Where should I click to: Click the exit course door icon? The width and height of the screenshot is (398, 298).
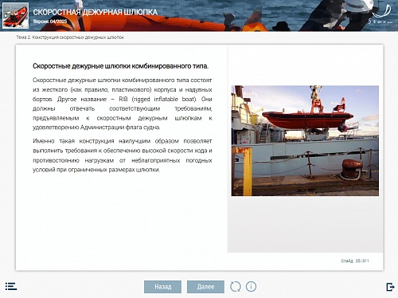390,287
